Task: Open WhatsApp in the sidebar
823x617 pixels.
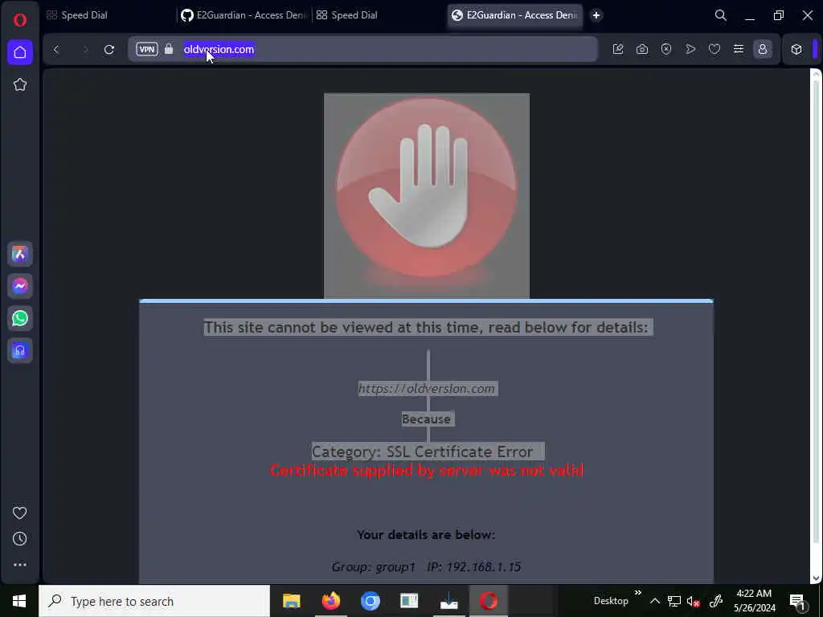Action: coord(20,318)
